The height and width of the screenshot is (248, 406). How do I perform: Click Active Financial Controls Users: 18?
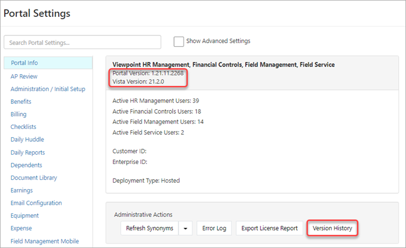tap(157, 111)
